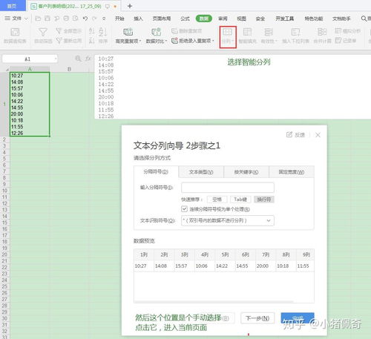Switch to the 页面布局 ribbon tab
The width and height of the screenshot is (371, 339).
coord(162,19)
